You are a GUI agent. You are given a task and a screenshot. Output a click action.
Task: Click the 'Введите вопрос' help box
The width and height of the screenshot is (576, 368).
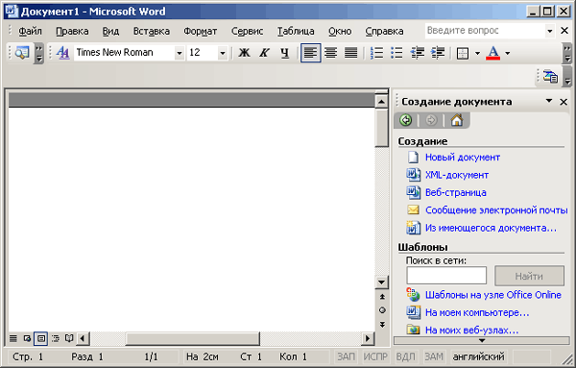(485, 31)
